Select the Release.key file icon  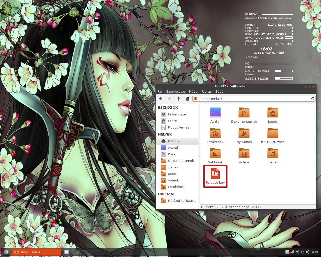tap(215, 173)
